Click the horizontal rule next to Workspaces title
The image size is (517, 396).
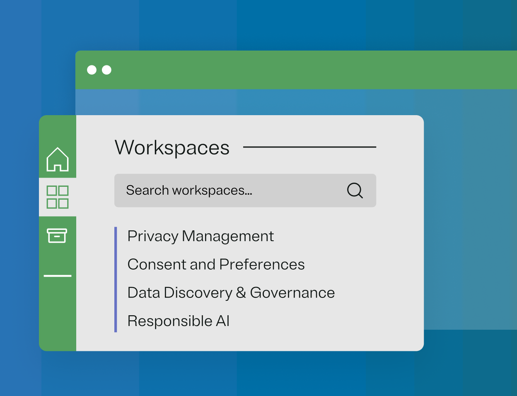(311, 147)
